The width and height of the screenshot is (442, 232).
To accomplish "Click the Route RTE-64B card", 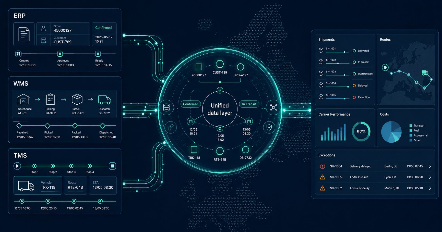I will click(x=75, y=185).
